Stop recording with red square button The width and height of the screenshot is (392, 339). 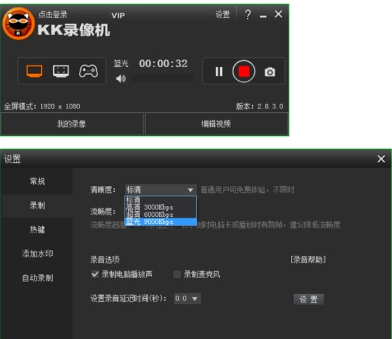(x=244, y=71)
